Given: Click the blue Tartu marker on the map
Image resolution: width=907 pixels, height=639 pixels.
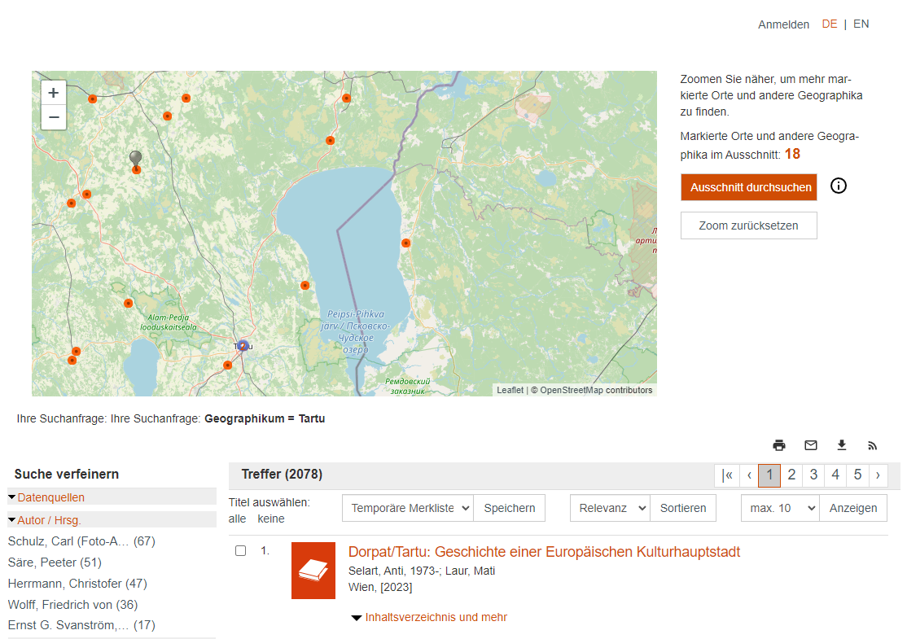Looking at the screenshot, I should 243,345.
